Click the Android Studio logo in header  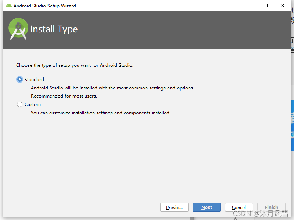coord(18,29)
